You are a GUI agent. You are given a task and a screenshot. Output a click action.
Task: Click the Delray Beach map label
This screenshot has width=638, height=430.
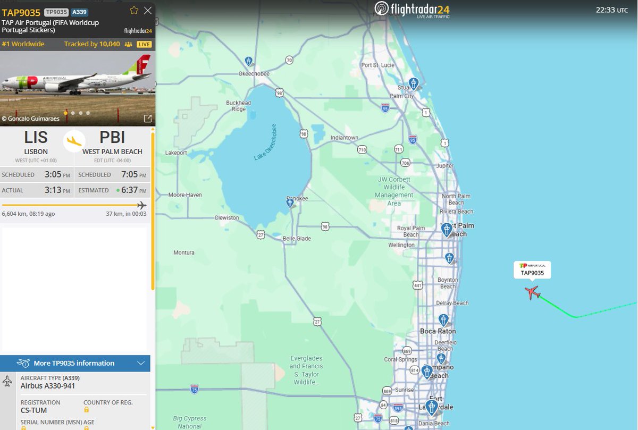pyautogui.click(x=452, y=303)
